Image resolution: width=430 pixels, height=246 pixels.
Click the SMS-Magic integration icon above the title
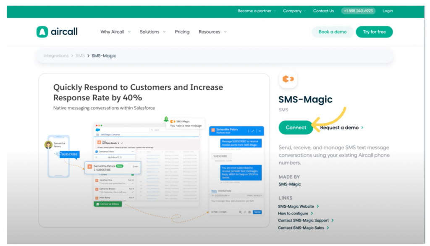click(x=288, y=79)
